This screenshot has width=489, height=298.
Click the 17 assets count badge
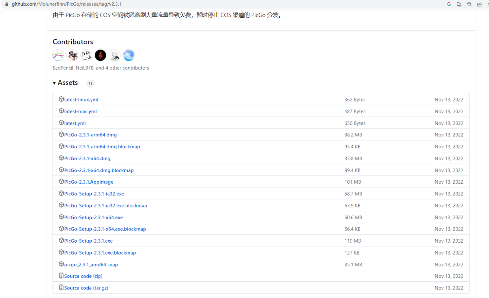tap(90, 83)
